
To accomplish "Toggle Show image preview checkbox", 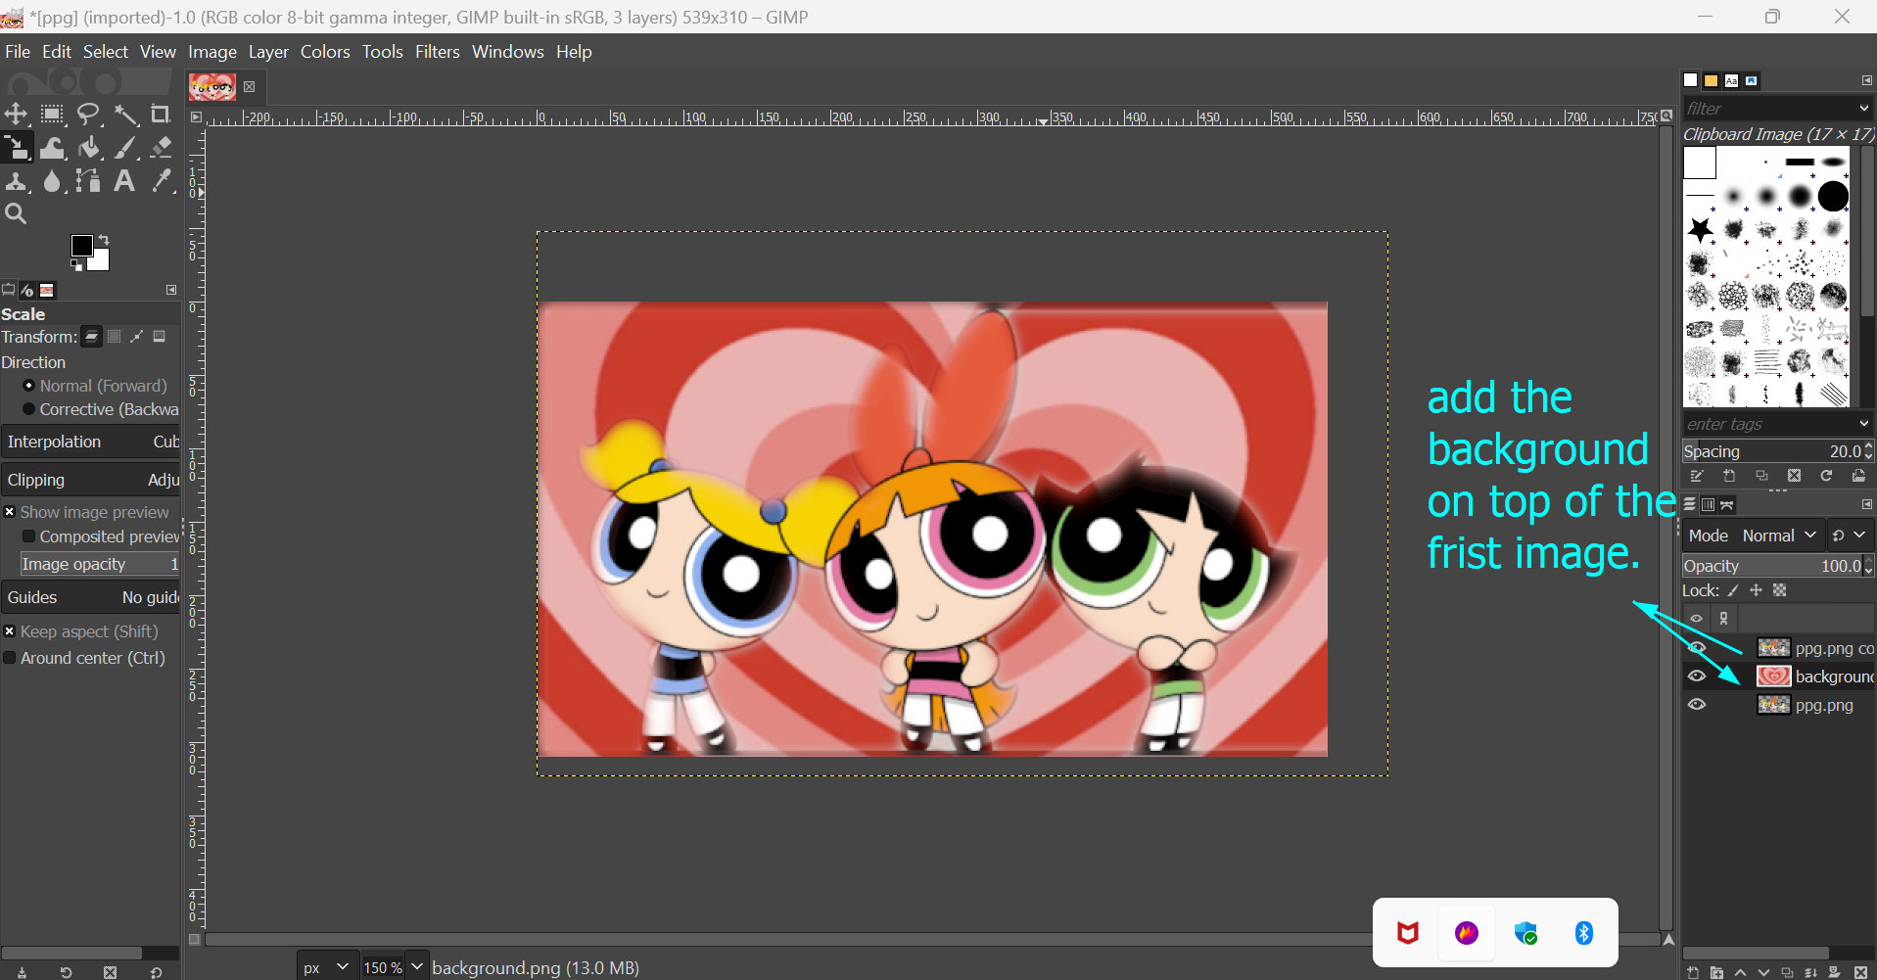I will click(10, 512).
